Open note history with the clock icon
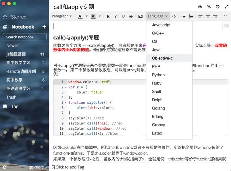The width and height of the screenshot is (231, 171). tap(217, 7)
